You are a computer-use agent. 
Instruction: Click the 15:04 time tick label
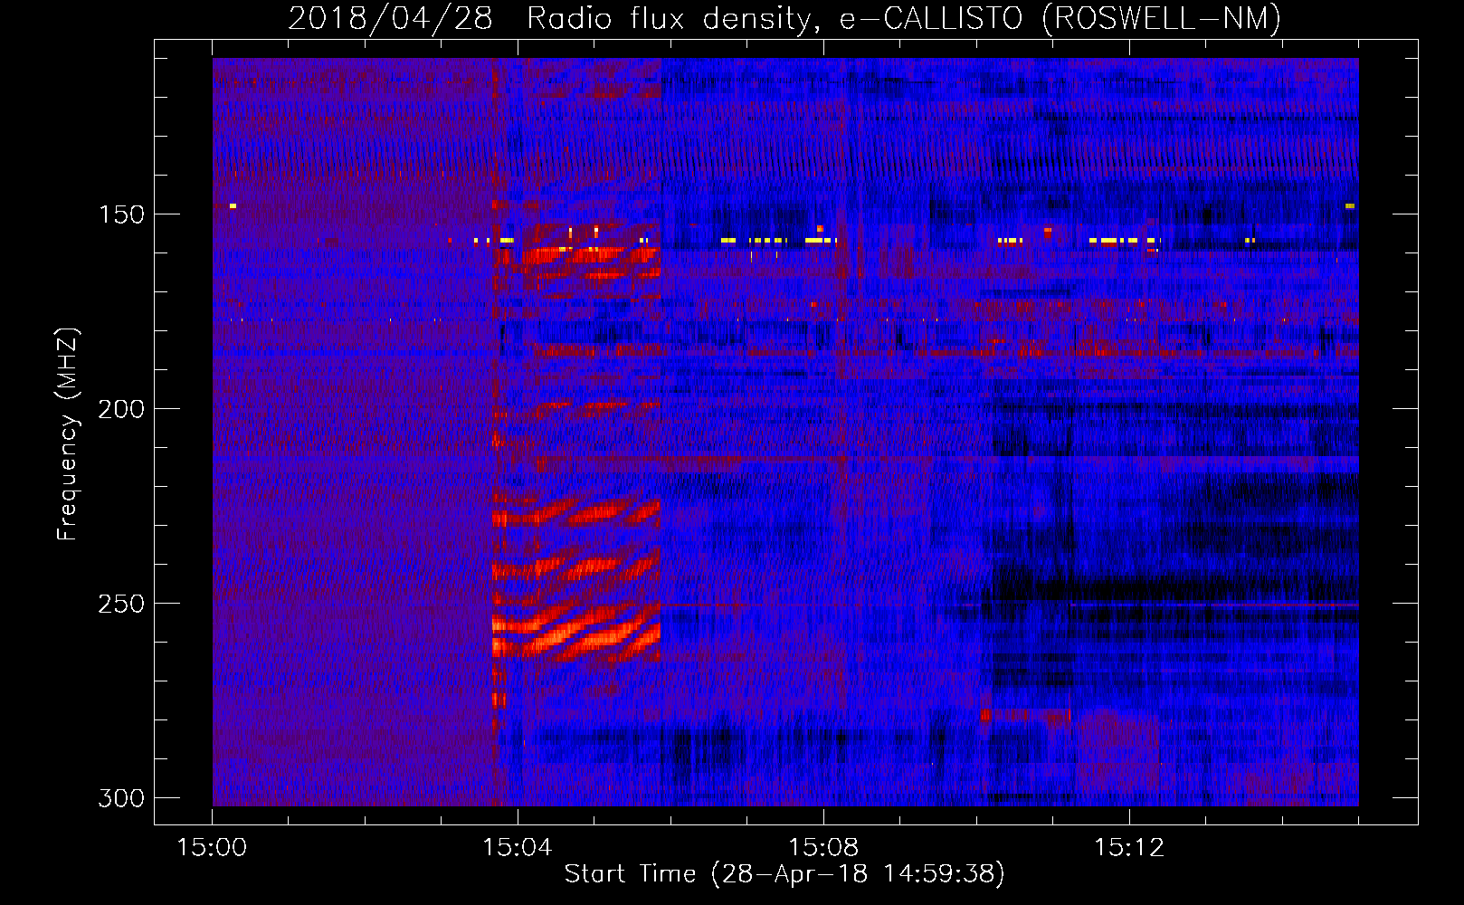(x=518, y=848)
